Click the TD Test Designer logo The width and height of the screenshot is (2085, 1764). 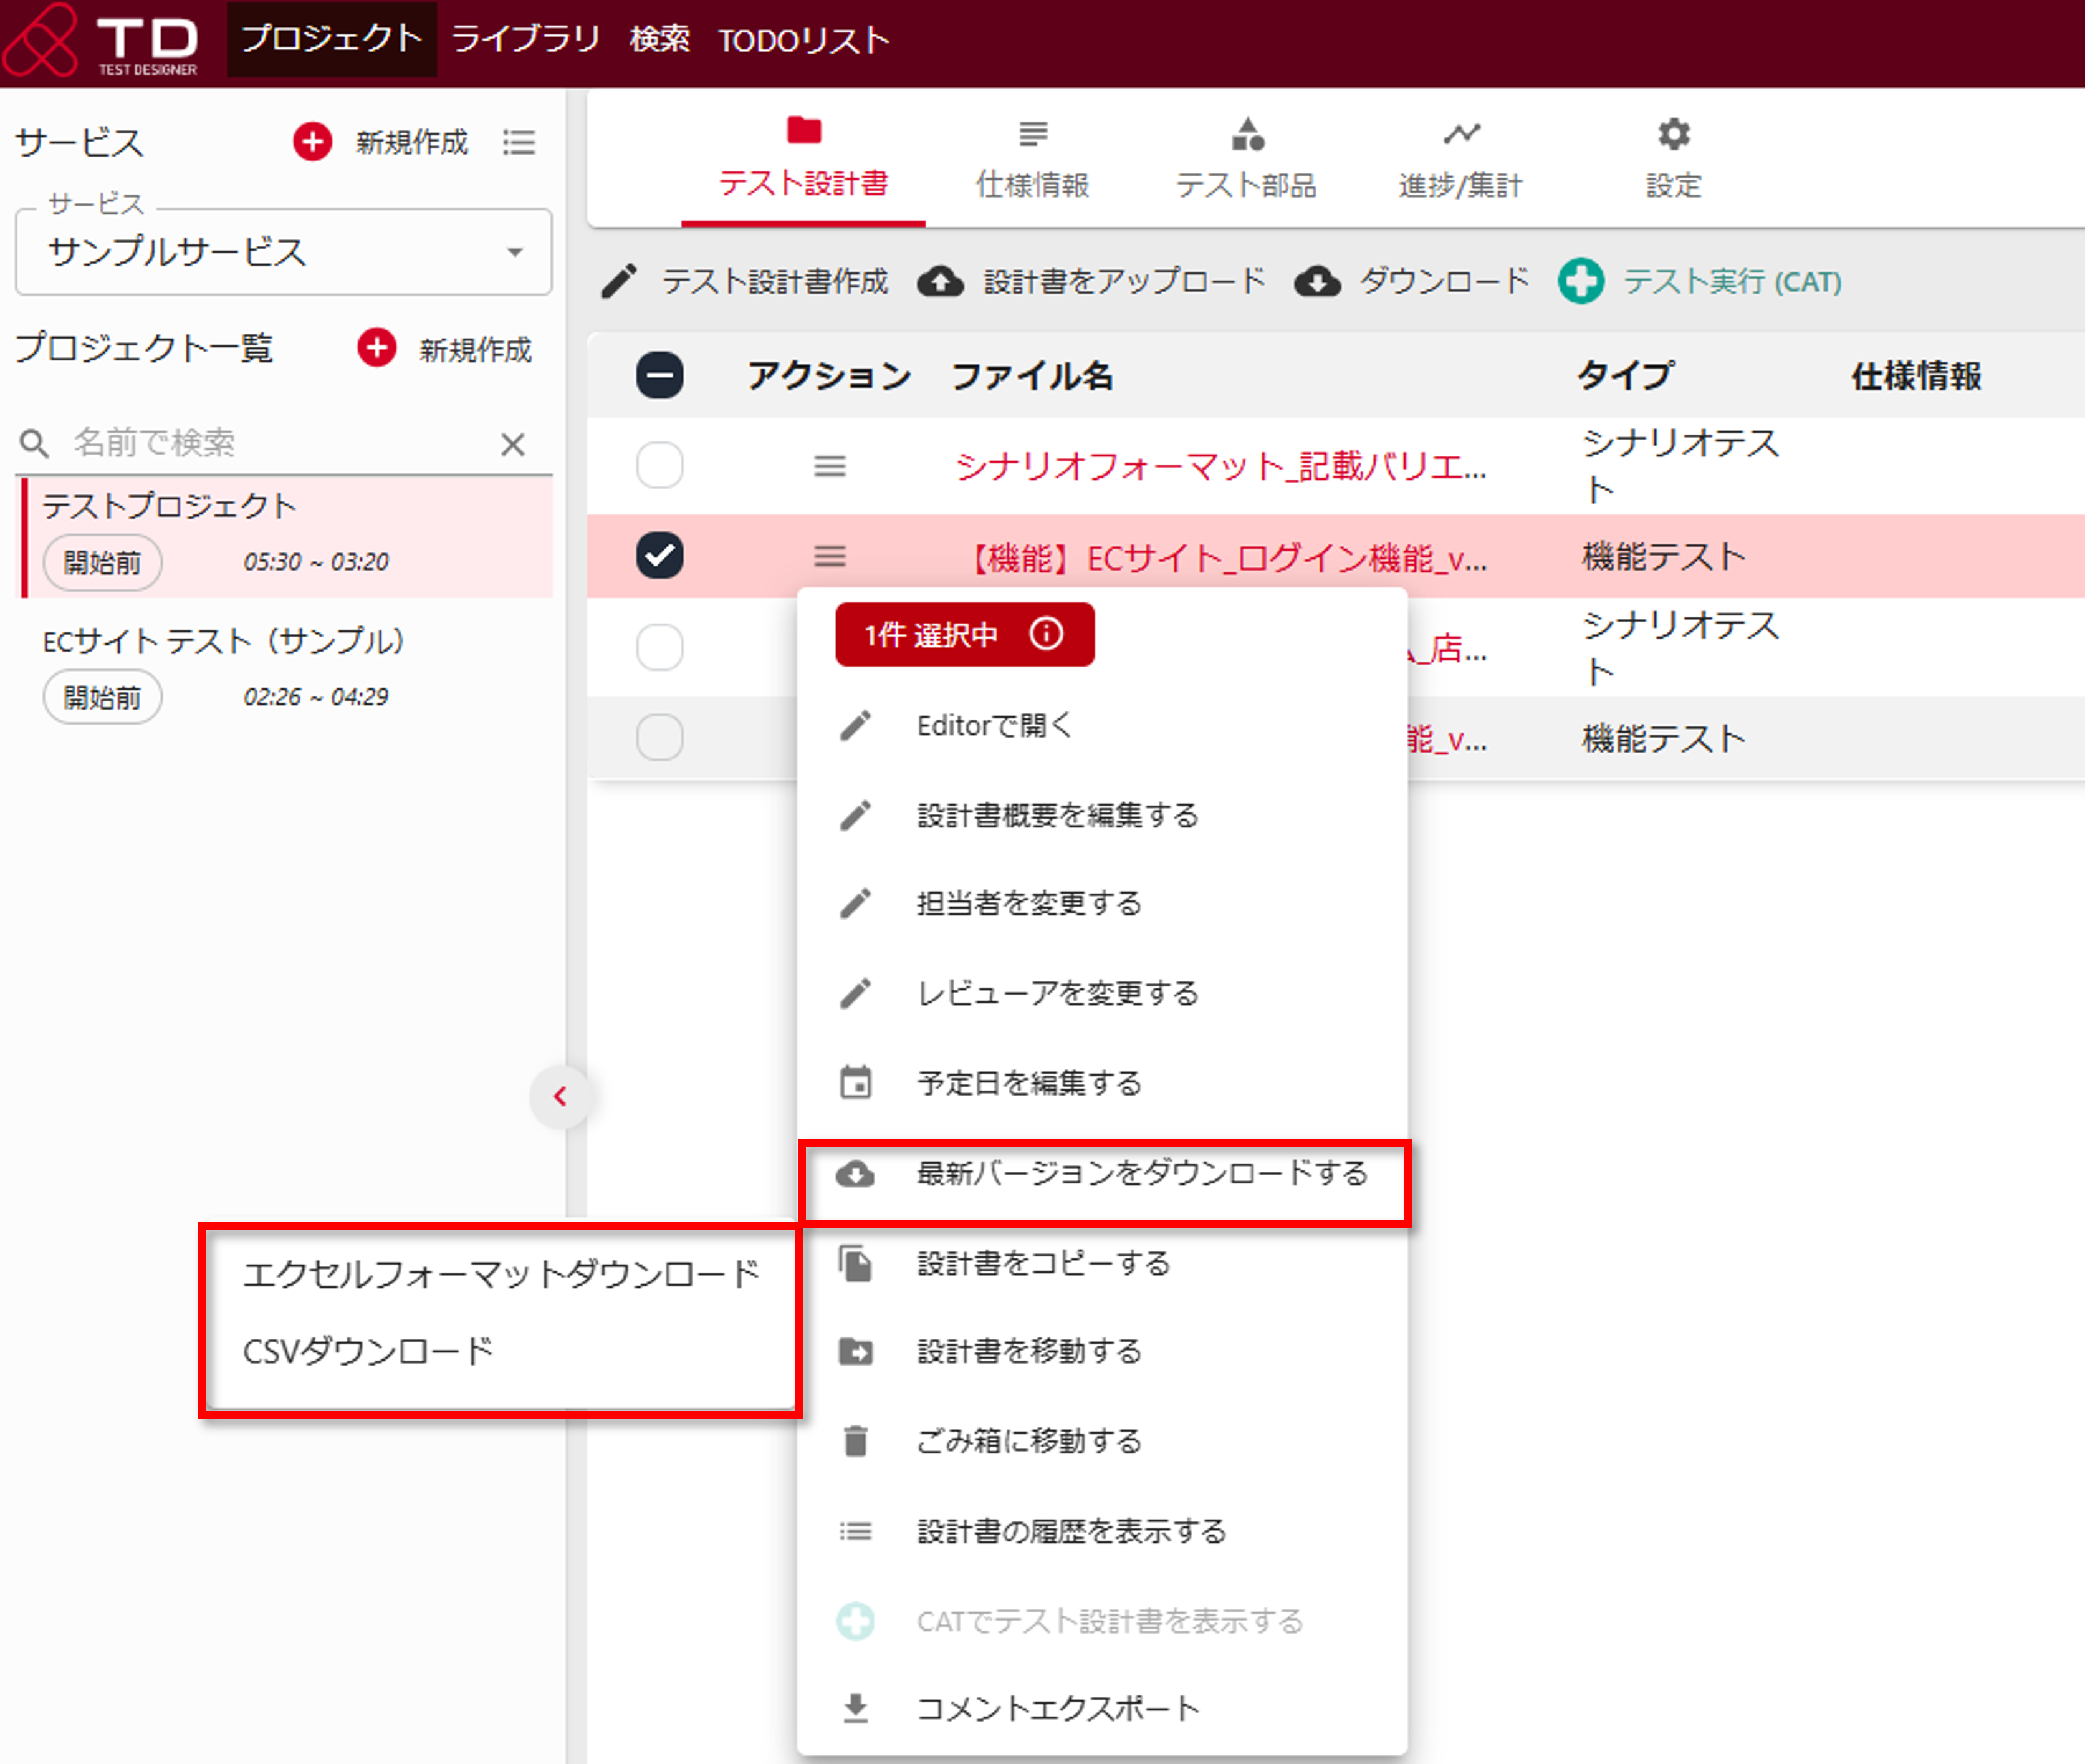pyautogui.click(x=100, y=40)
